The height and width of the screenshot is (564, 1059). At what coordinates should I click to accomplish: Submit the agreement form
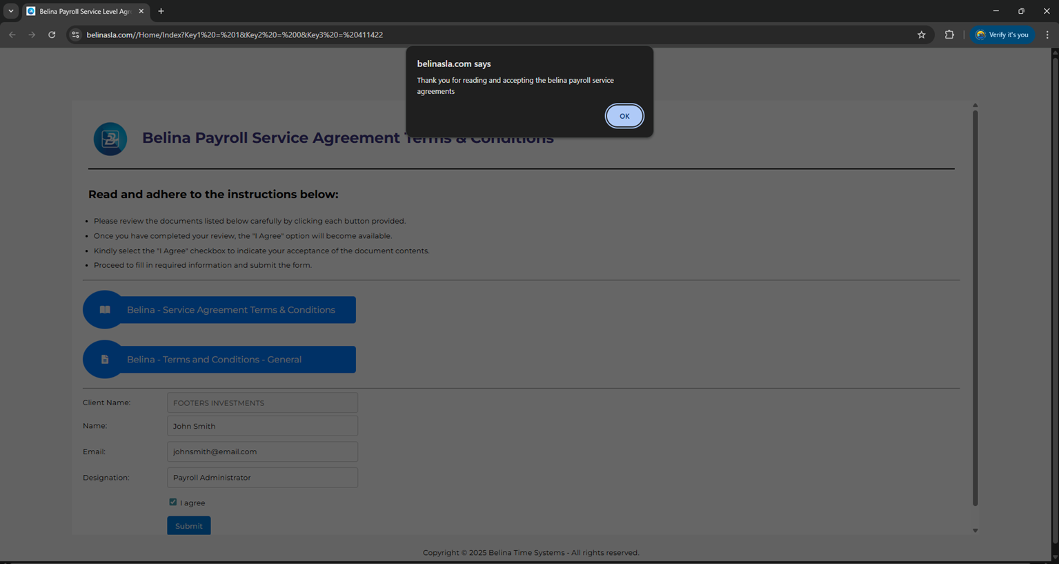[x=189, y=526]
